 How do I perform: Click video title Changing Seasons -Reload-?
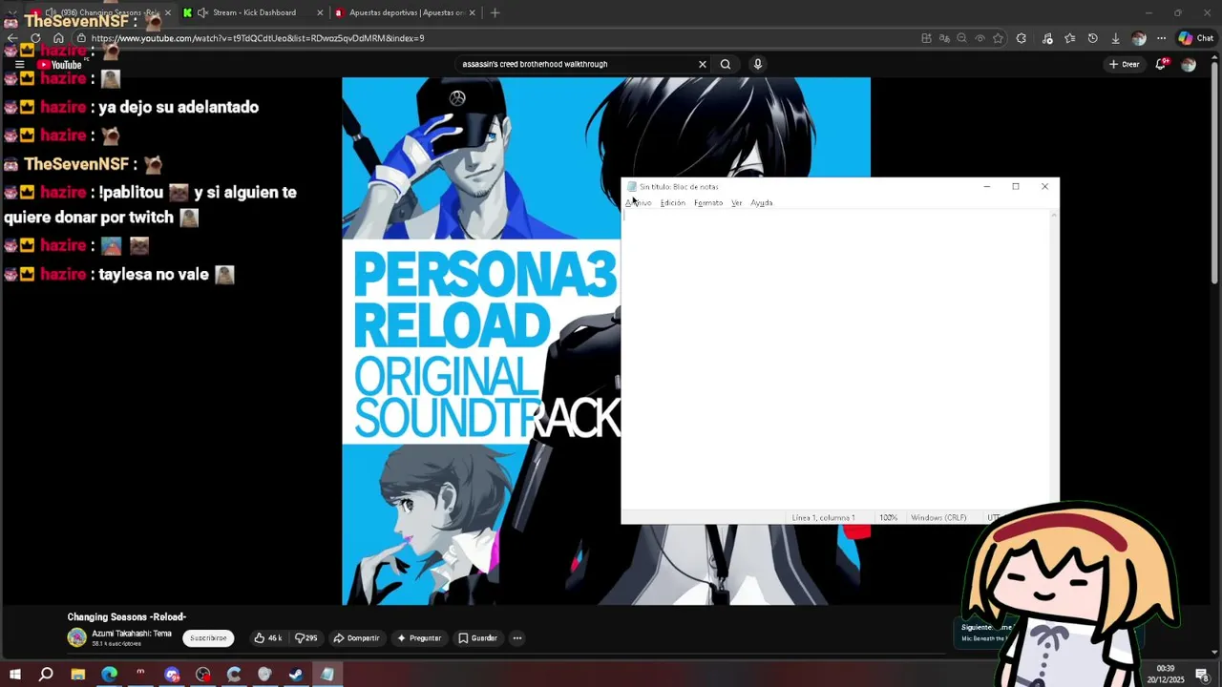[127, 616]
